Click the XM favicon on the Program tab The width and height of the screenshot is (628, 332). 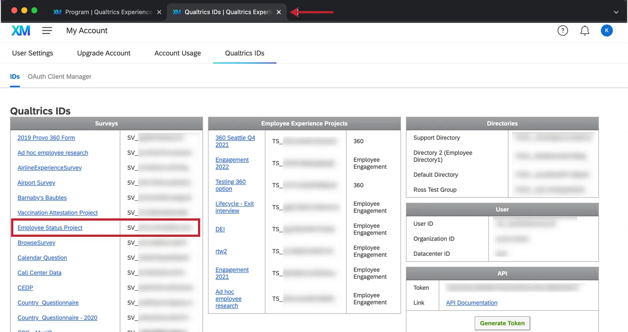point(57,12)
